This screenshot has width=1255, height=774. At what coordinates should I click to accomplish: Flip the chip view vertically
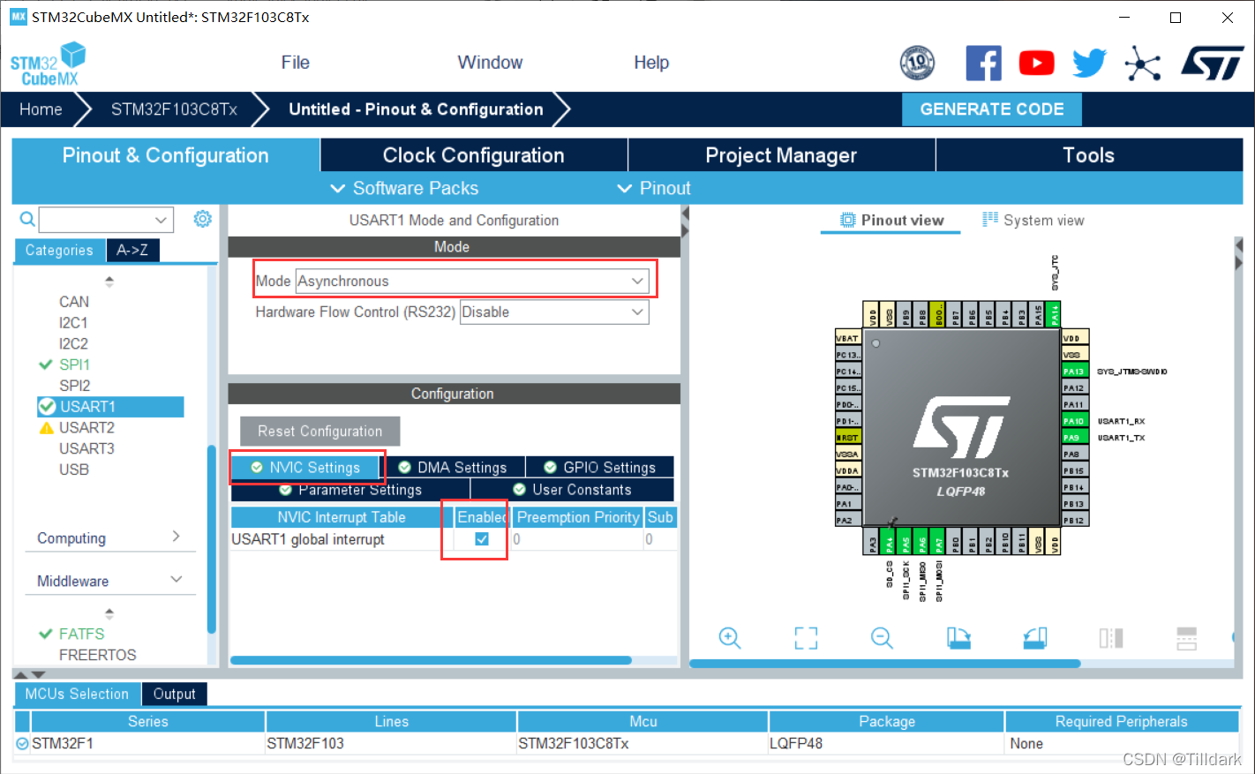click(1187, 638)
